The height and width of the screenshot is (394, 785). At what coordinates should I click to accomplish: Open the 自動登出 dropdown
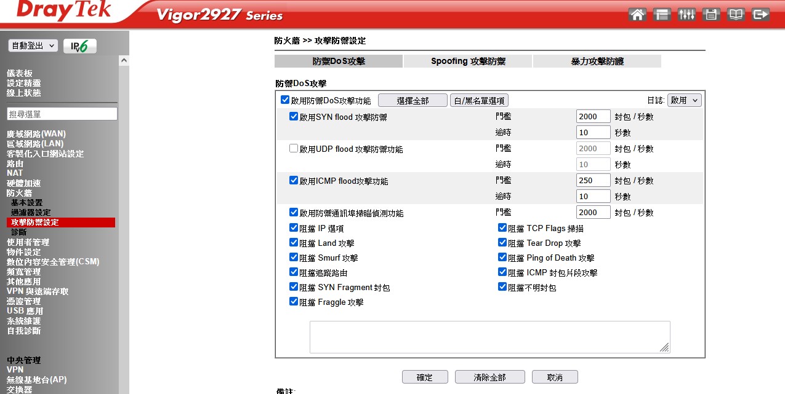pos(33,45)
